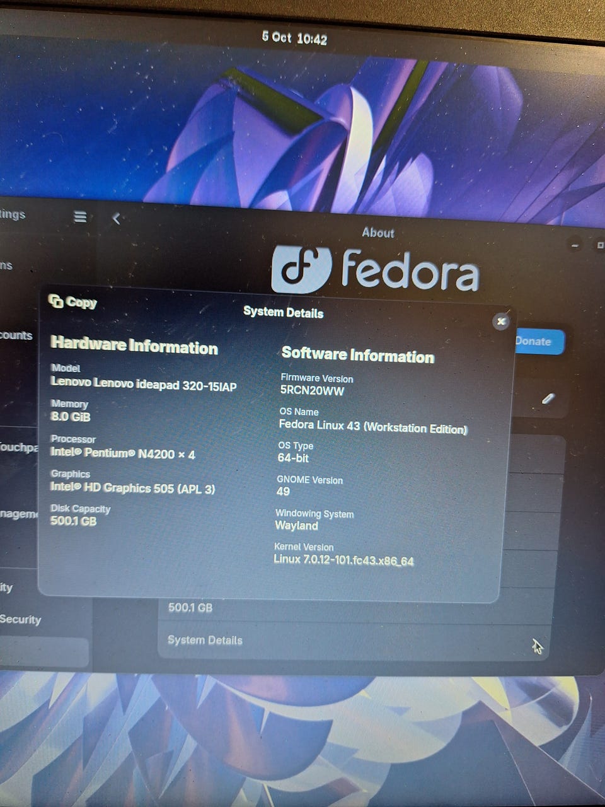Viewport: 605px width, 807px height.
Task: Click the "Kernel Version" label
Action: pos(304,547)
